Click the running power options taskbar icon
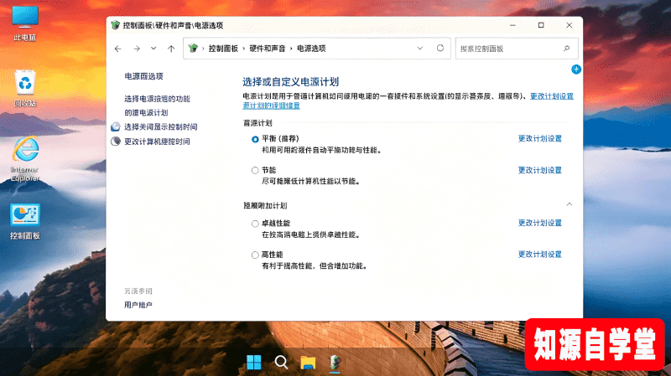671x376 pixels. pos(335,363)
